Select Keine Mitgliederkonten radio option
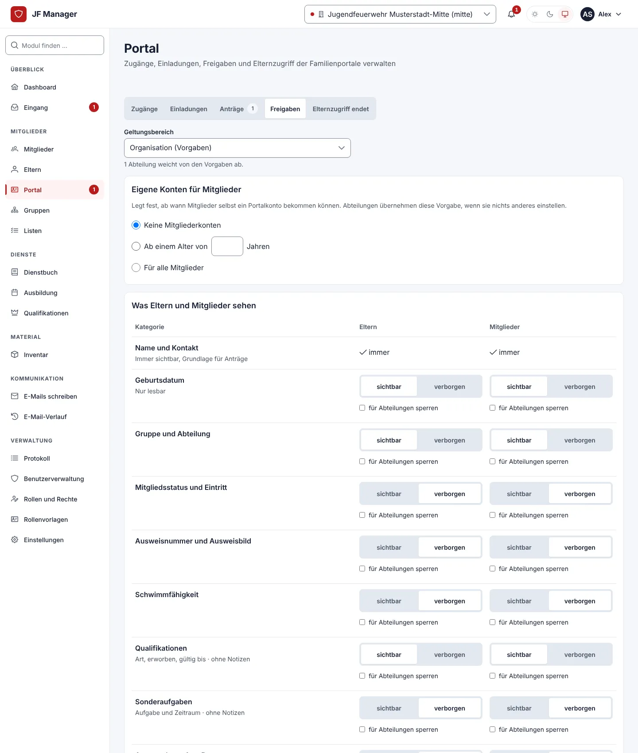Screen dimensions: 638x753 pyautogui.click(x=136, y=225)
